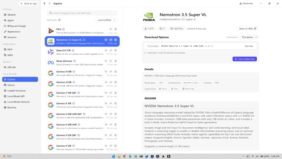Select the Gemma 4 26B A4B model

(82, 126)
